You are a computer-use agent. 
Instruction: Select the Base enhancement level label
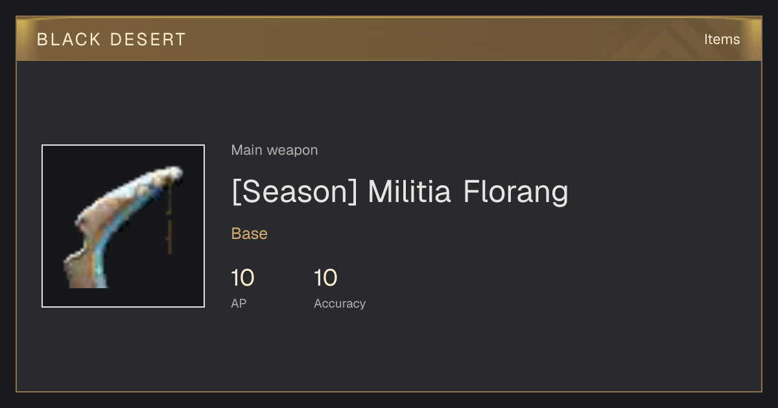click(x=250, y=234)
